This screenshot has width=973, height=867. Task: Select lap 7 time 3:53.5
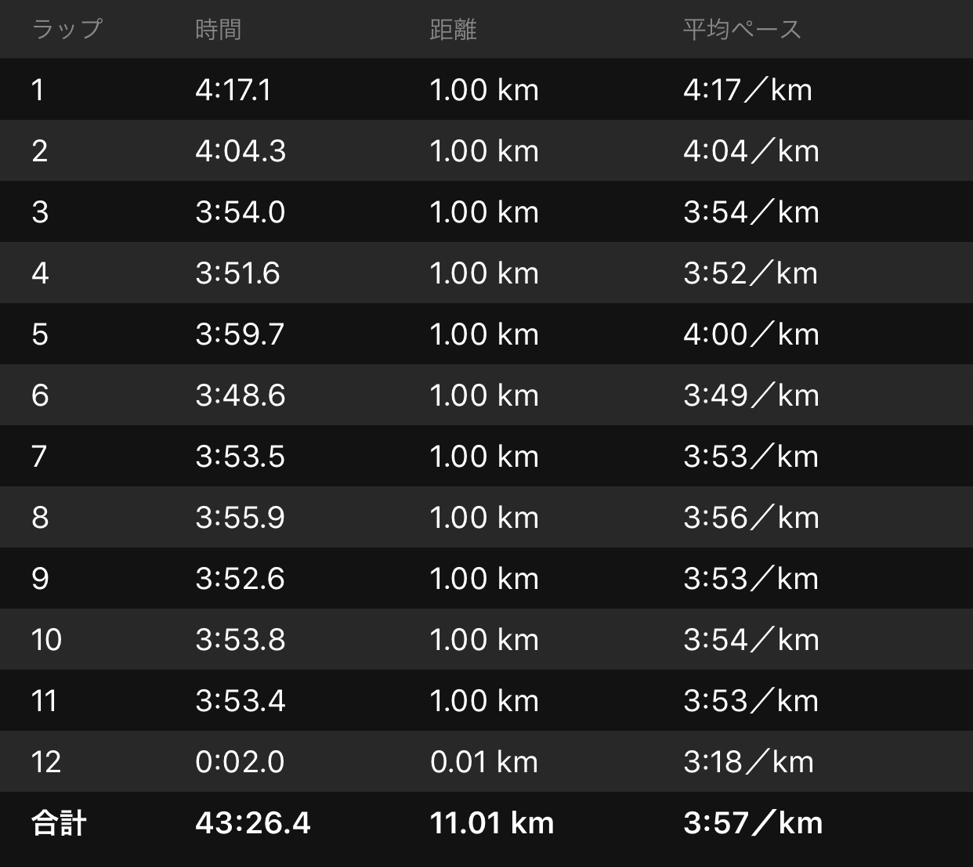pyautogui.click(x=241, y=457)
